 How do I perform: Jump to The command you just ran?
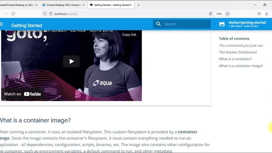pos(241,45)
